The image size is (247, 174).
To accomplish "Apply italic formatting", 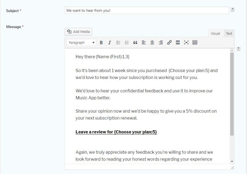I will point(110,42).
